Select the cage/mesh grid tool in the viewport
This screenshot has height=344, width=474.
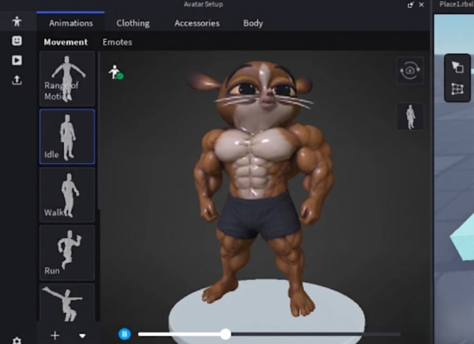457,89
